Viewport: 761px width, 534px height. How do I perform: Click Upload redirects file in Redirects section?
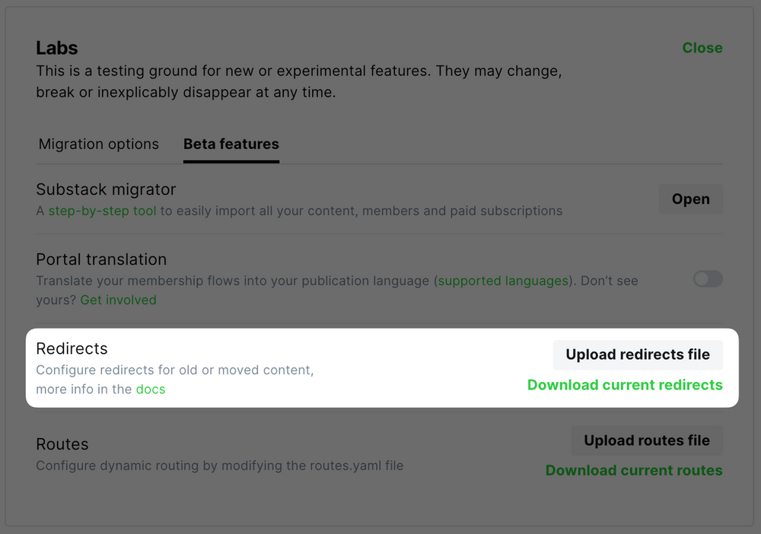(x=637, y=354)
